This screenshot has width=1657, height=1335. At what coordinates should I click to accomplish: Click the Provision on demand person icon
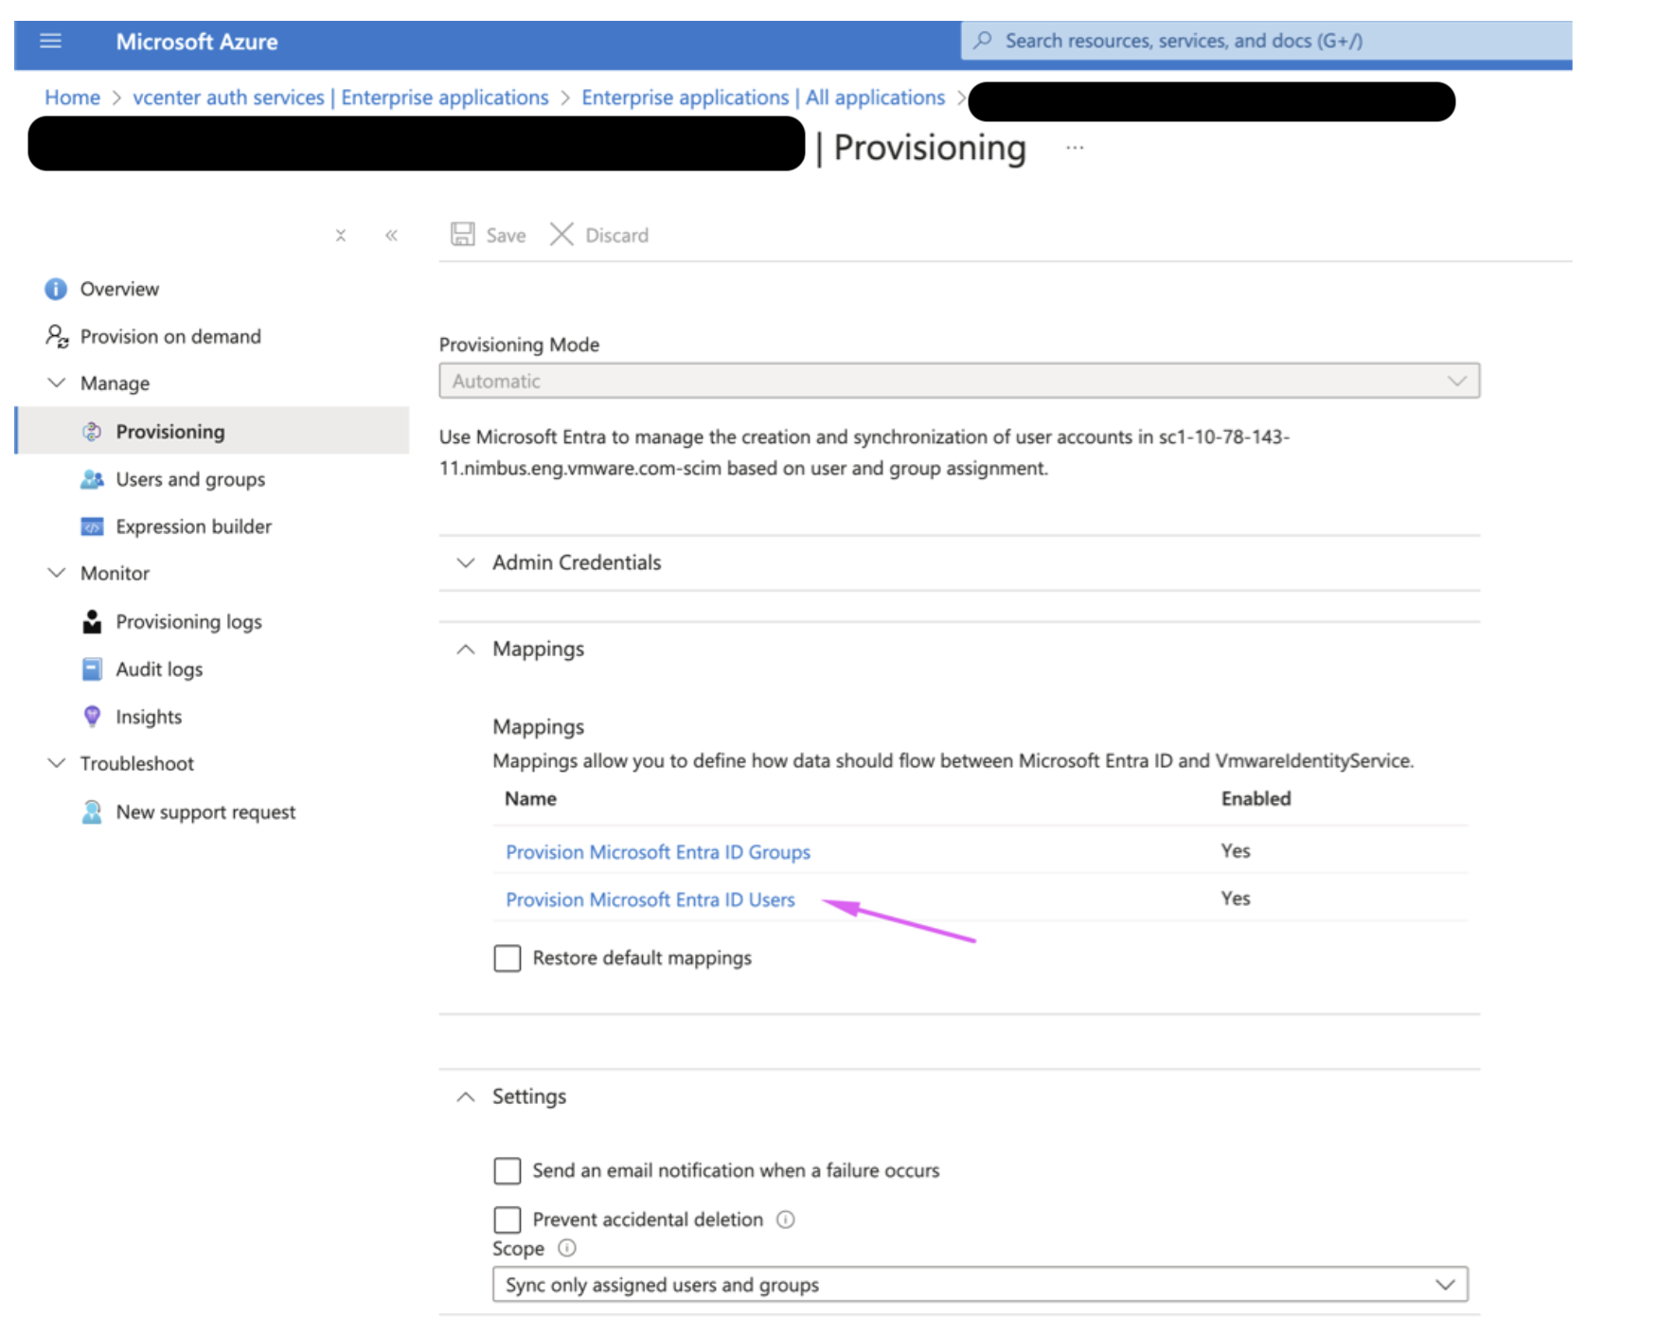(57, 336)
